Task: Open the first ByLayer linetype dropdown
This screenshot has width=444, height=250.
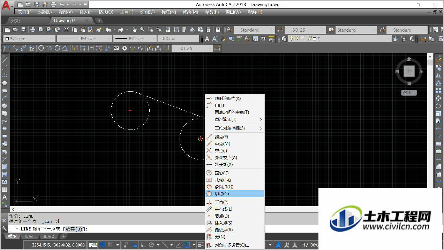Action: [x=84, y=39]
